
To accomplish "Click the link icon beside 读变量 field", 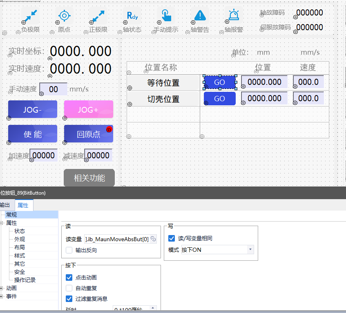I will click(153, 239).
